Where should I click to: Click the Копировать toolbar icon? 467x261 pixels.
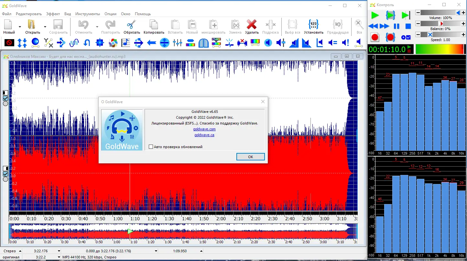pyautogui.click(x=154, y=25)
